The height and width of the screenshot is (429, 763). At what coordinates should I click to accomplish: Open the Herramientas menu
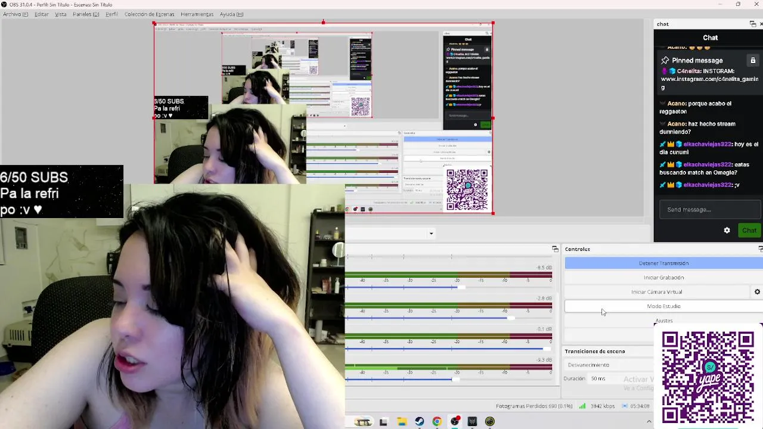pos(197,14)
